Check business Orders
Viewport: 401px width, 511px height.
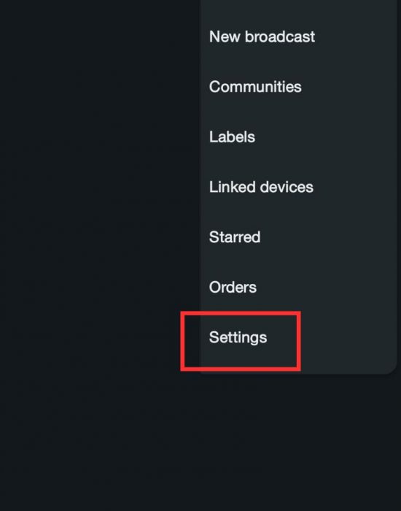tap(298, 287)
